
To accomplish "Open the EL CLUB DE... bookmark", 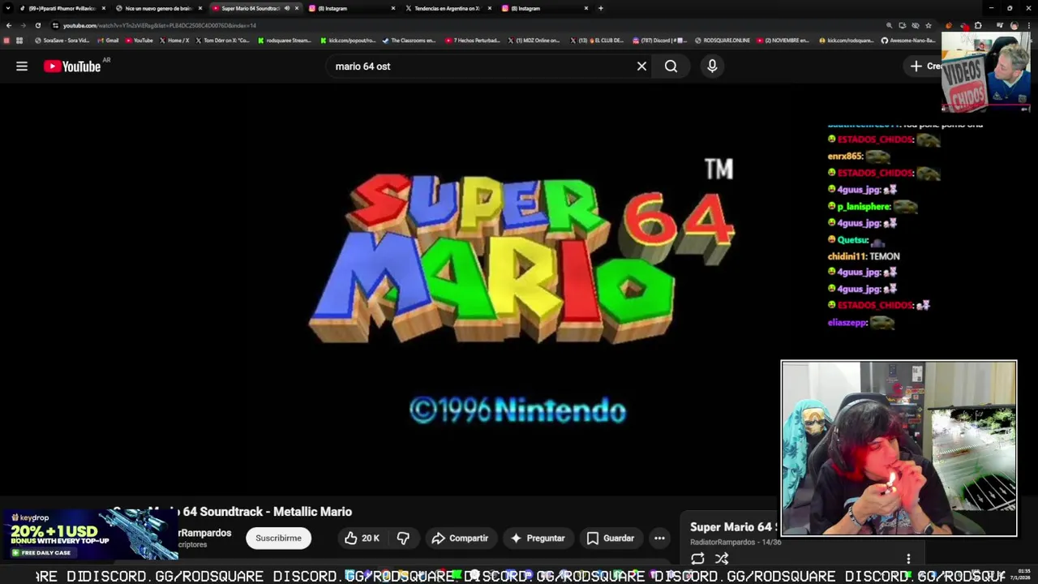I will click(597, 41).
